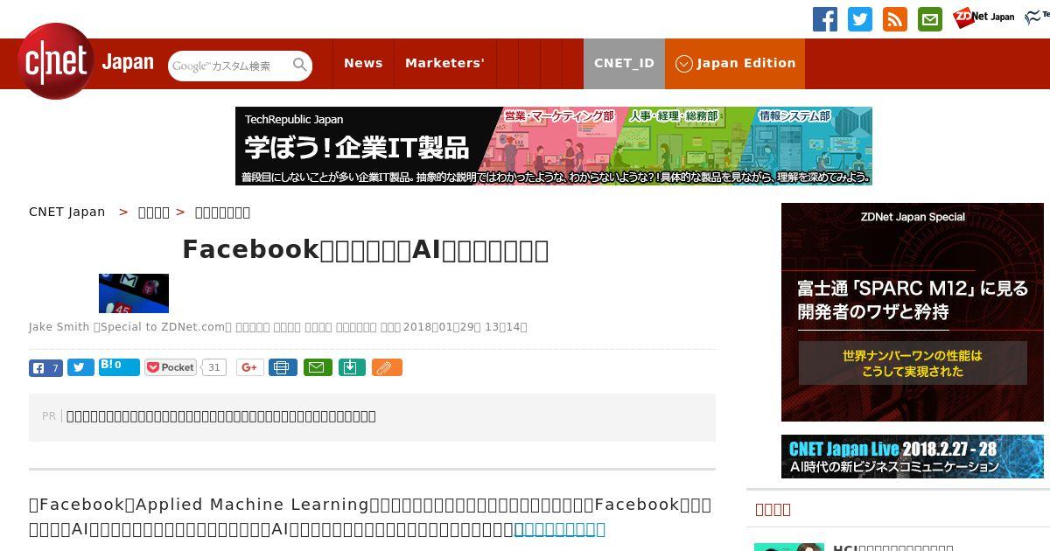Open the ZDNet Japan Special SPARC M12 ad

(x=913, y=312)
